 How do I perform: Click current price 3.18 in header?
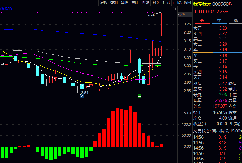(199, 12)
